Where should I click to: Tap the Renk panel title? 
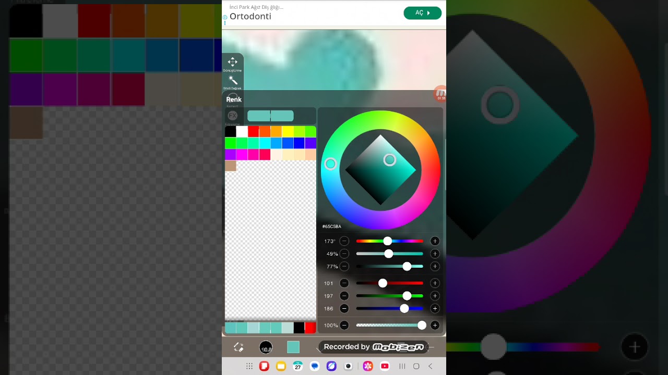[x=234, y=99]
